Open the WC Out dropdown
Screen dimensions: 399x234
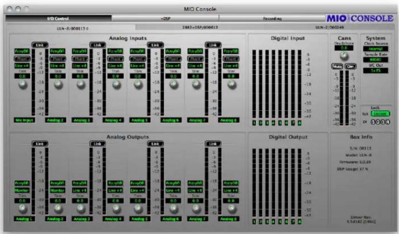(376, 71)
